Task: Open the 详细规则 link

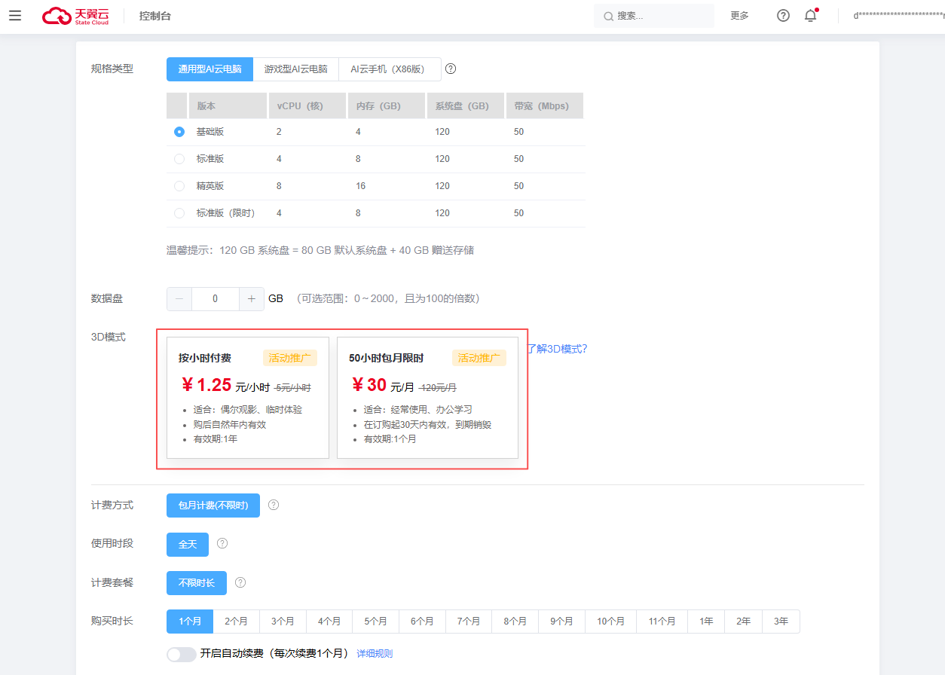Action: click(375, 654)
